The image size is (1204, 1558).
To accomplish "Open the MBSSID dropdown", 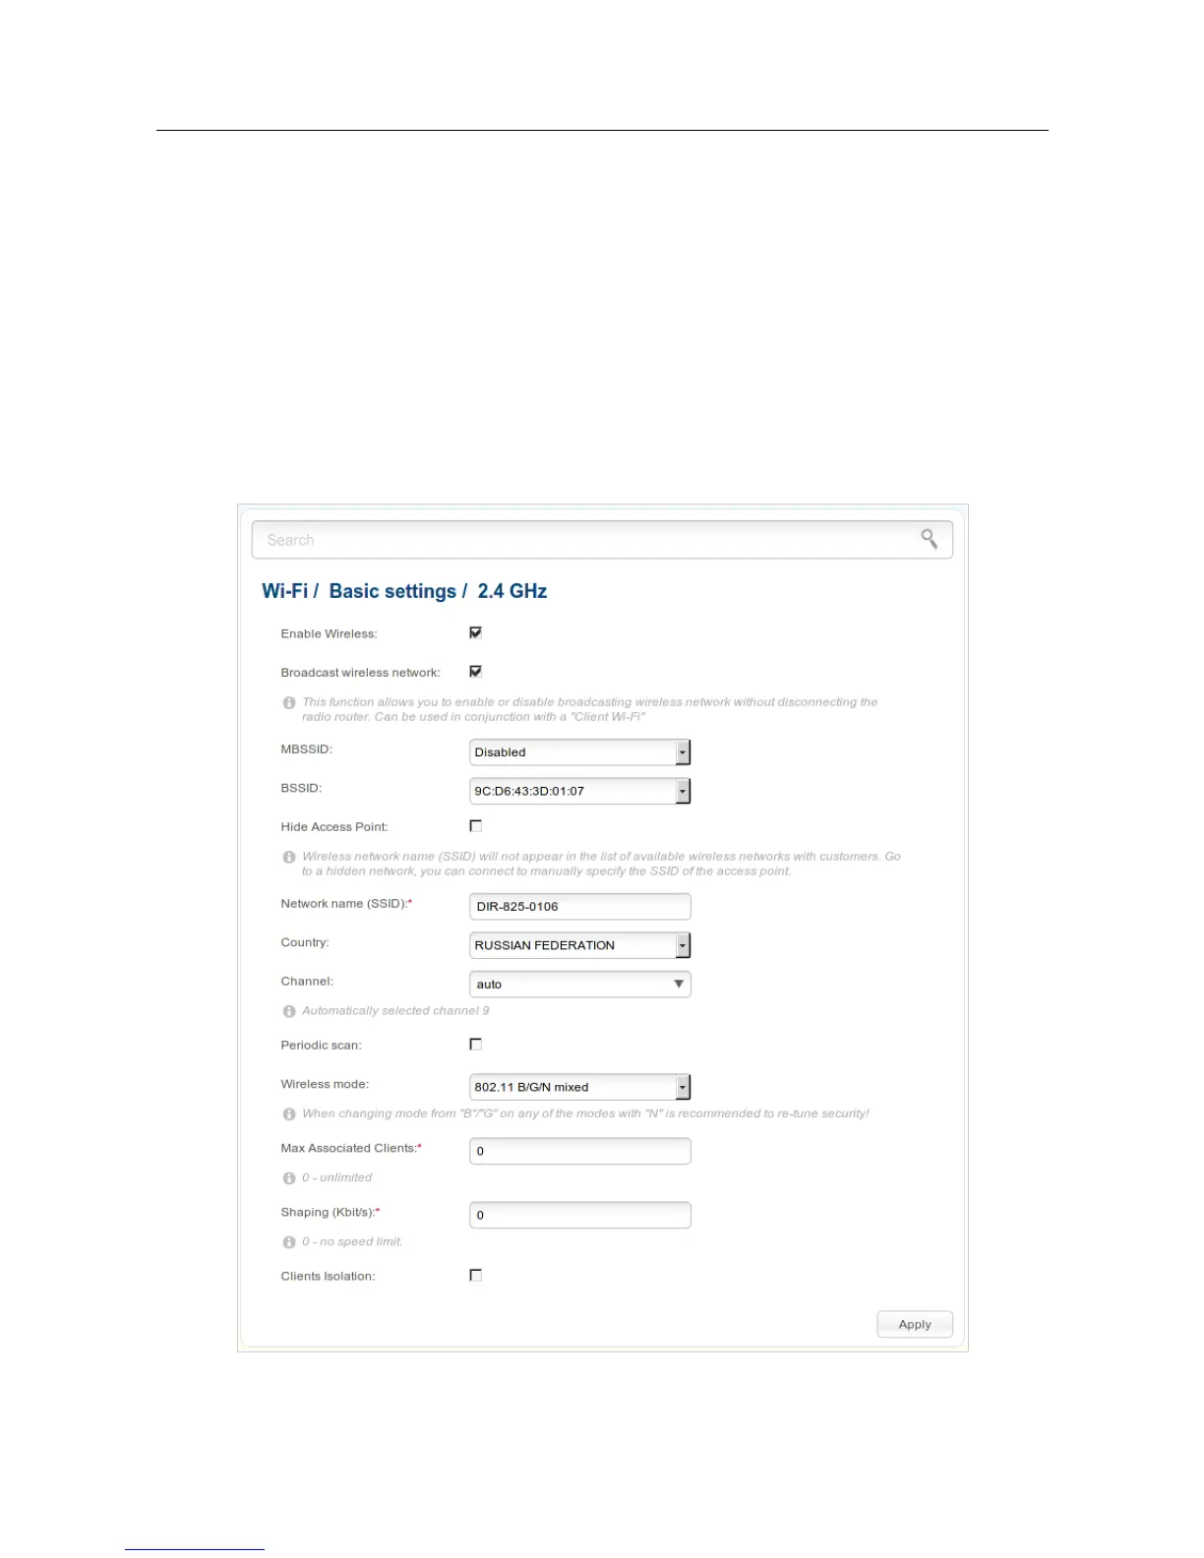I will tap(580, 752).
